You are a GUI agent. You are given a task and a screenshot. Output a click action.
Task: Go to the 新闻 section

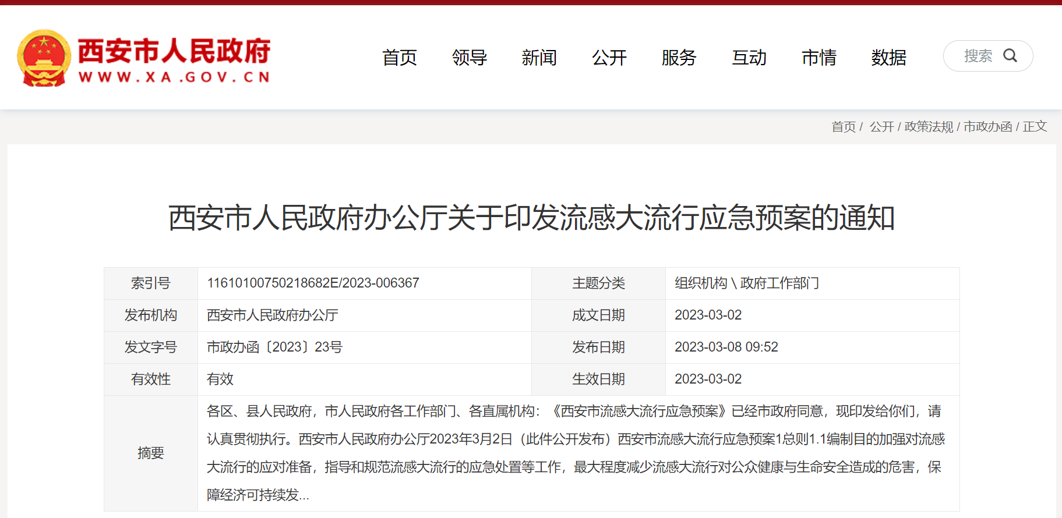pos(539,58)
